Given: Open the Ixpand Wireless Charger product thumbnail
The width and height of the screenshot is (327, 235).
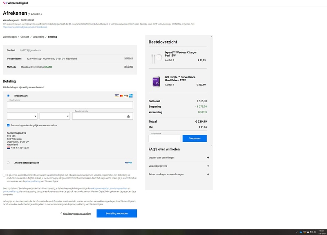Looking at the screenshot, I should (x=156, y=58).
